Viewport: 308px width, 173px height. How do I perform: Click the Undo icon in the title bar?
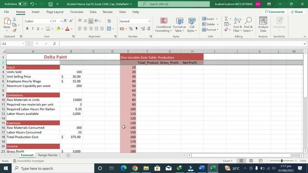click(x=32, y=4)
